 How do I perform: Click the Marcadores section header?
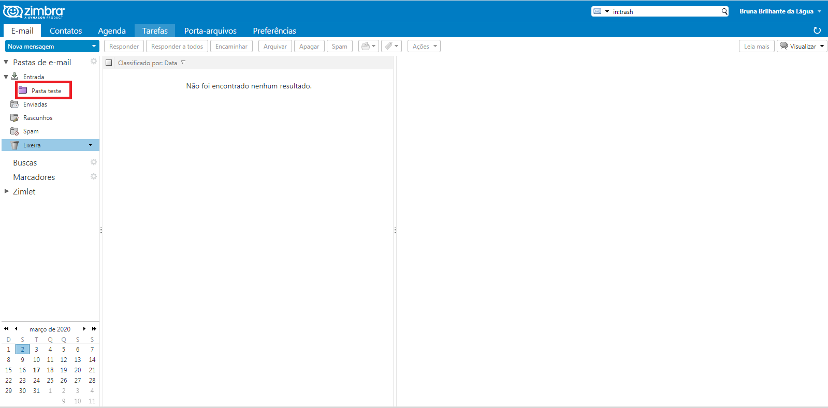coord(34,177)
